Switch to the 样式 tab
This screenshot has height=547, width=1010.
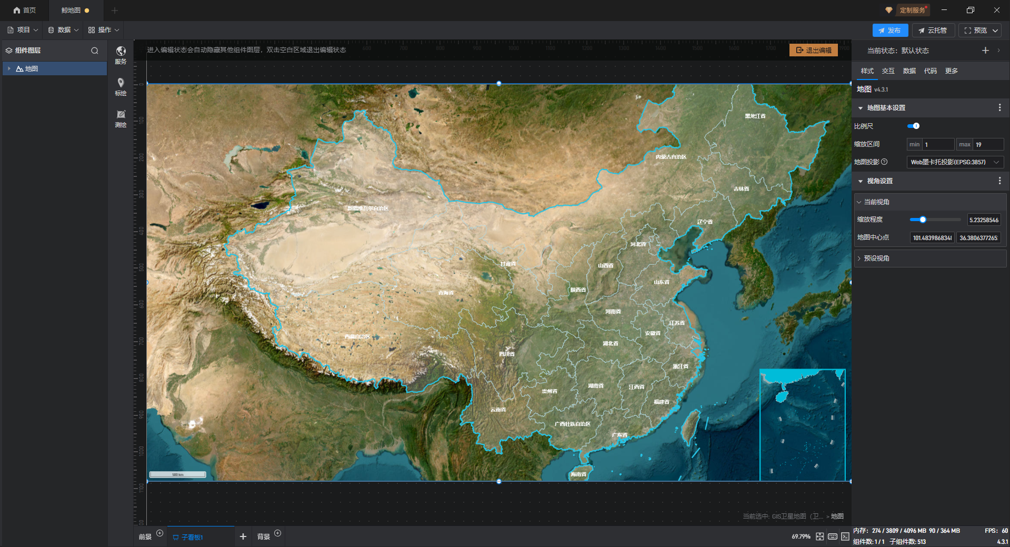coord(867,71)
